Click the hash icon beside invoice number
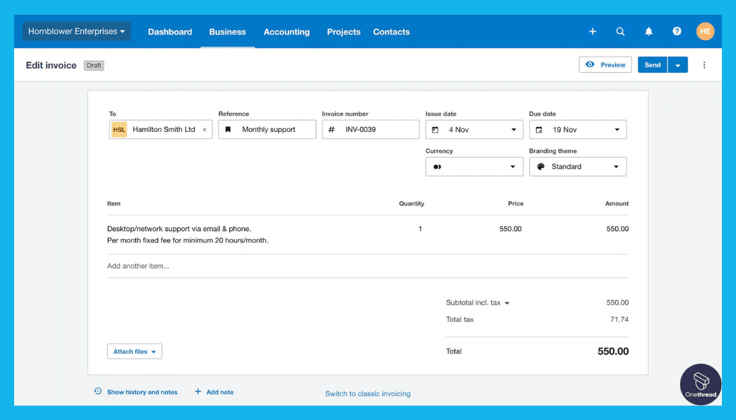Screen dimensions: 736x420 [x=332, y=129]
